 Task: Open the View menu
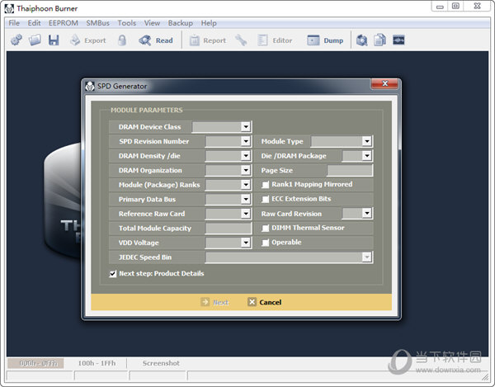pos(152,23)
